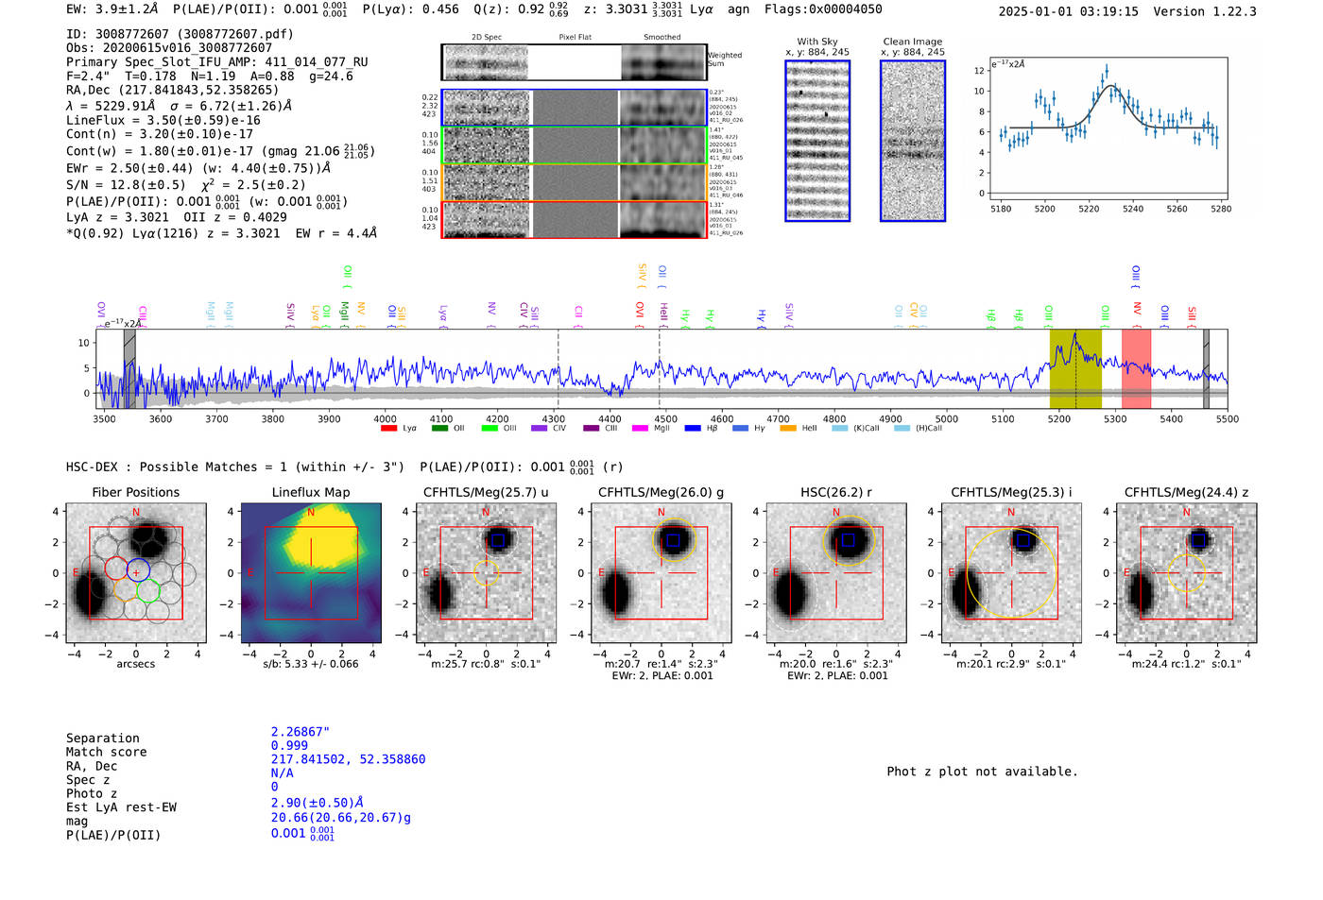Screen dimensions: 1323x900
Task: Open the HSC(26.2) r cutout
Action: 836,572
